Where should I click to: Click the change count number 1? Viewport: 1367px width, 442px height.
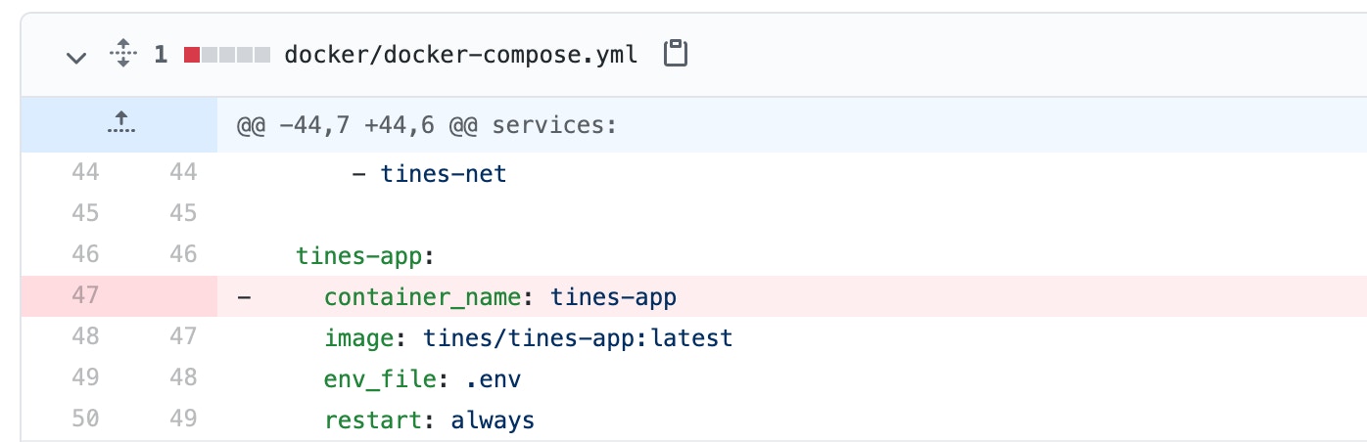tap(161, 55)
